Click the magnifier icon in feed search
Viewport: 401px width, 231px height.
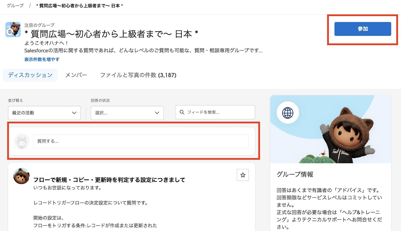(182, 112)
